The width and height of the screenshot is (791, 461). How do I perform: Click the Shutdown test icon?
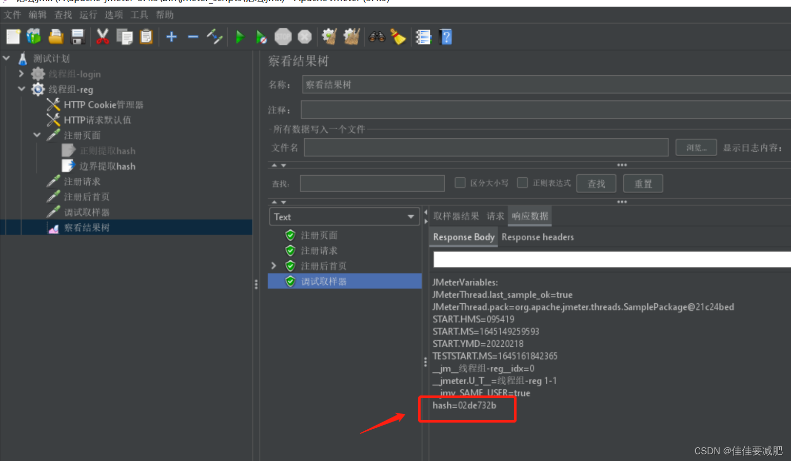pos(305,37)
